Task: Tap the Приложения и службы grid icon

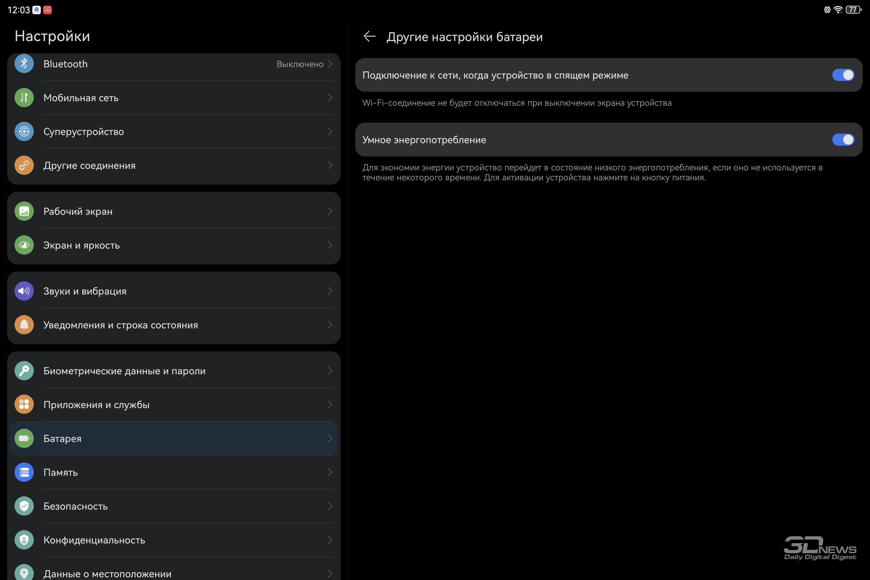Action: point(24,404)
